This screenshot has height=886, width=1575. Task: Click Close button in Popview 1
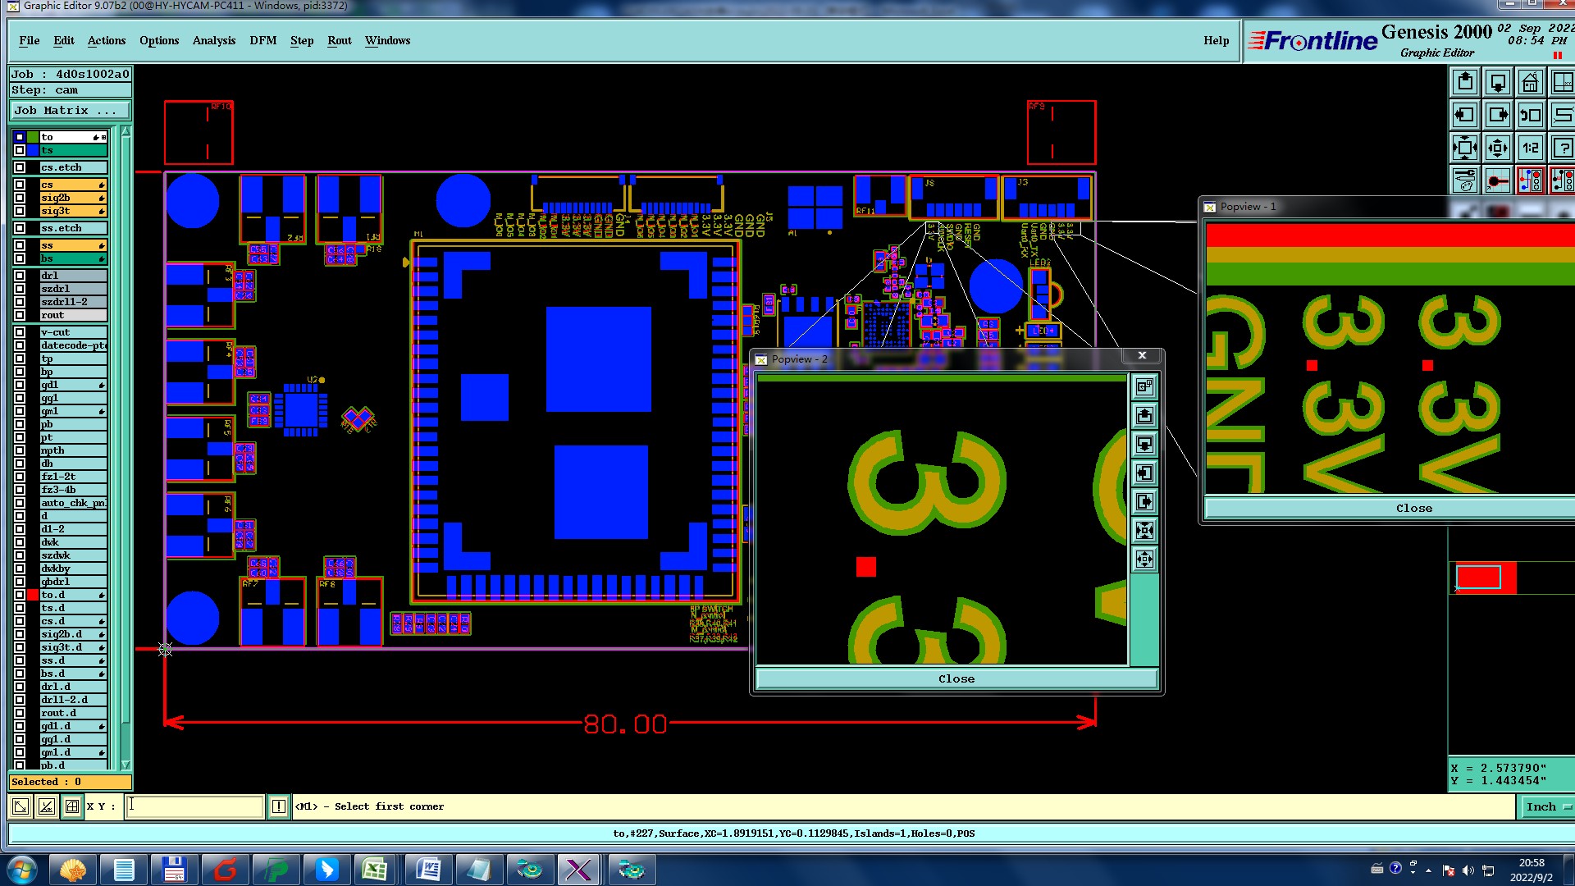pos(1413,508)
